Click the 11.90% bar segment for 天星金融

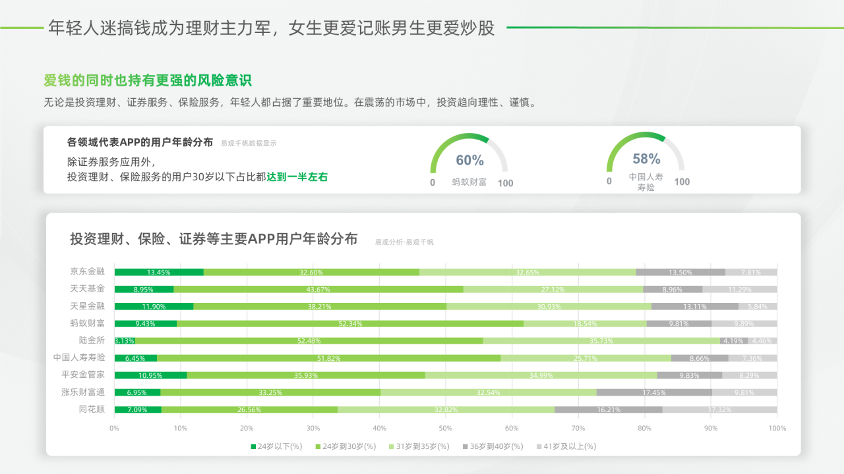point(154,306)
